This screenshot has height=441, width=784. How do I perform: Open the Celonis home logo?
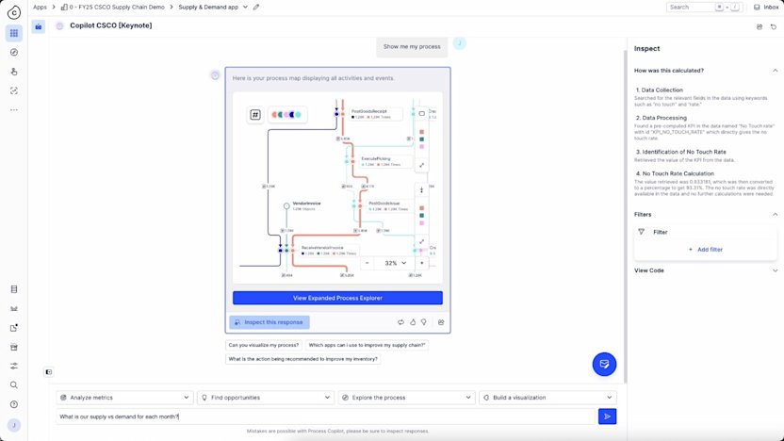click(x=14, y=12)
